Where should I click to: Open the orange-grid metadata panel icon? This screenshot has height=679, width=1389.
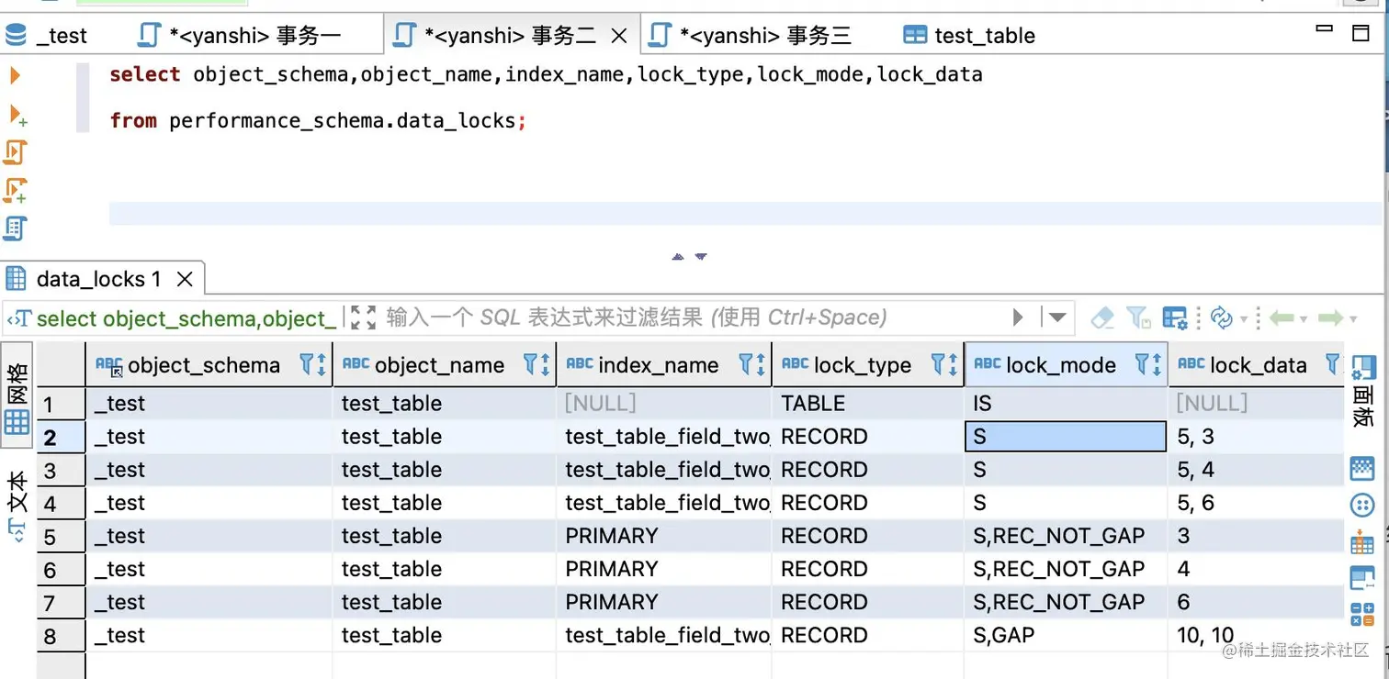1362,541
